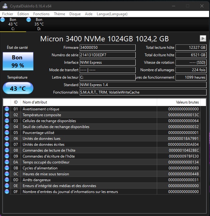Click status orb for Heures de mise sous tension
The image size is (210, 216).
click(7, 174)
